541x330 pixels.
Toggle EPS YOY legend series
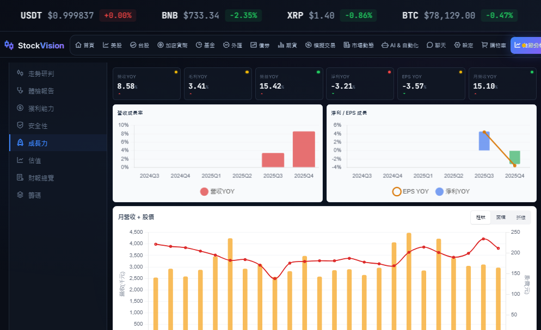[410, 191]
